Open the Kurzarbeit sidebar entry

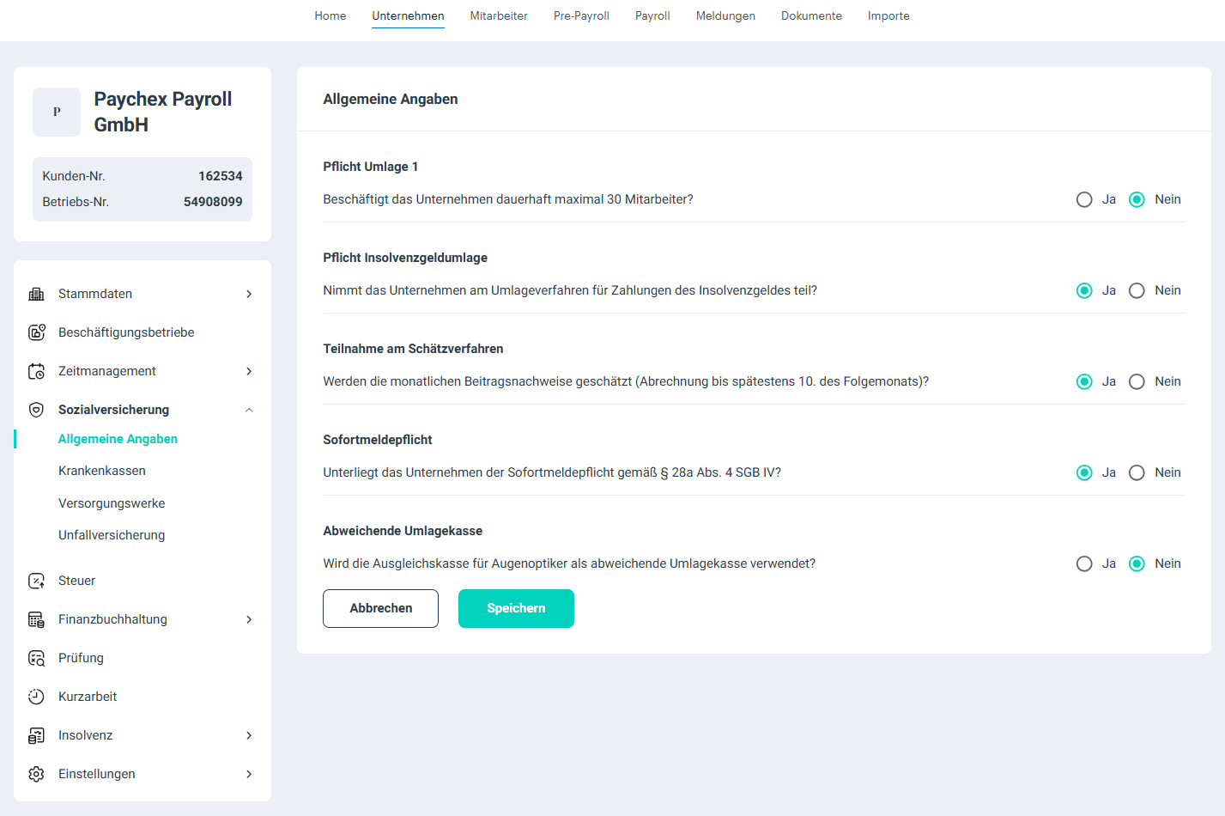(88, 697)
